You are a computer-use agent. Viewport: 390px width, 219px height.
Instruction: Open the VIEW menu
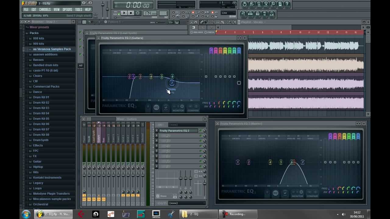coord(57,9)
